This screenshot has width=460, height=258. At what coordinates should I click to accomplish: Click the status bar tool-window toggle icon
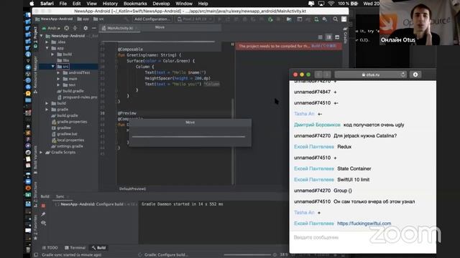pos(36,255)
